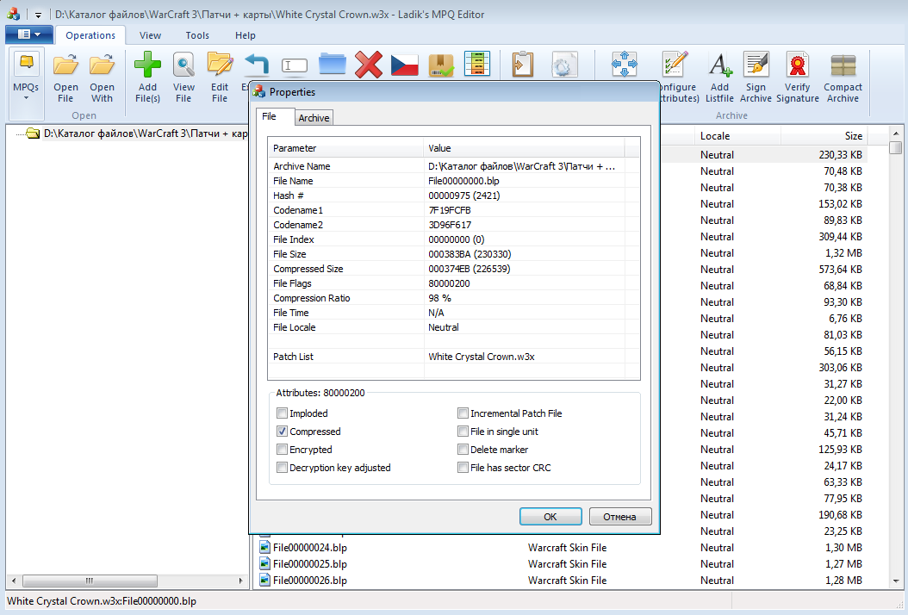Click the Edit File pencil folder icon
Viewport: 908px width, 615px height.
[x=220, y=65]
